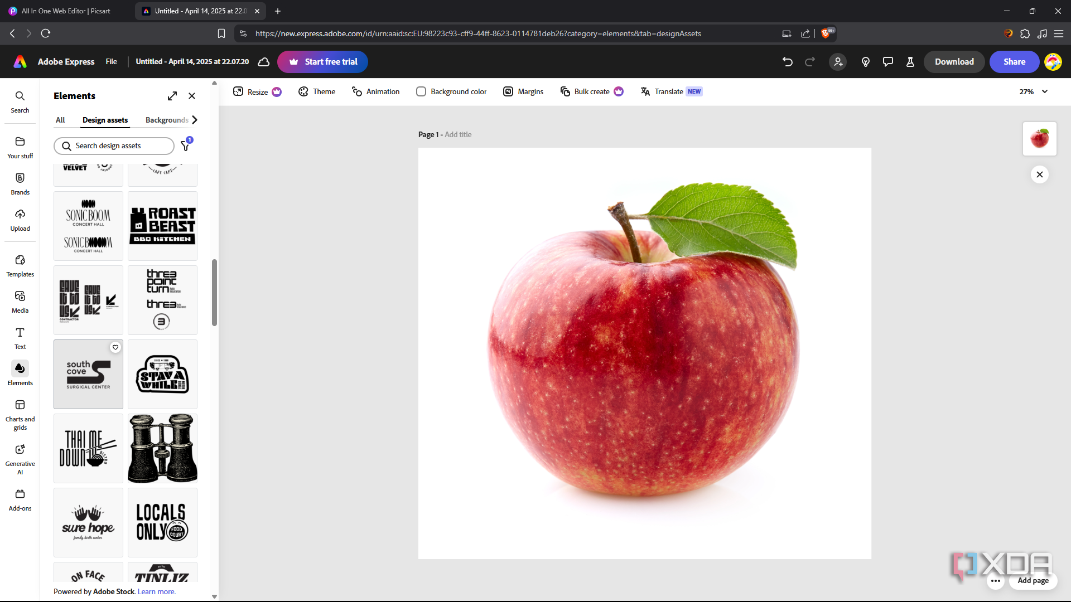Click the Start free trial button
1071x602 pixels.
[322, 62]
